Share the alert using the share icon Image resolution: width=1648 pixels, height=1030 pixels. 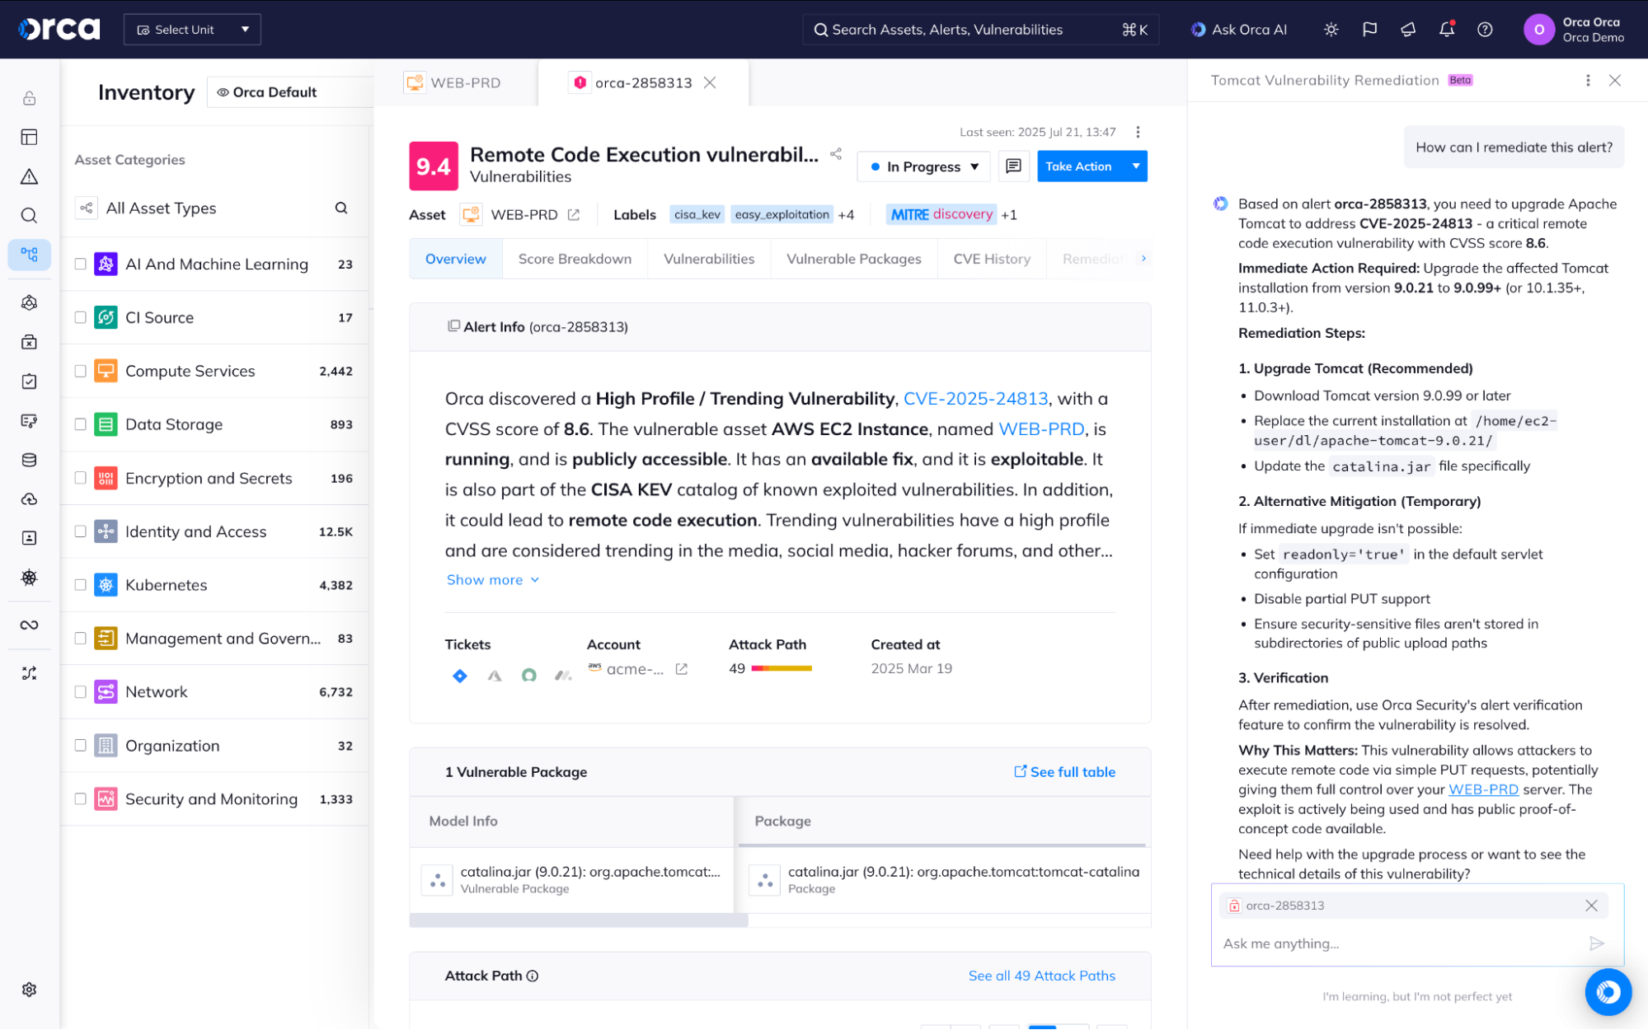point(836,154)
